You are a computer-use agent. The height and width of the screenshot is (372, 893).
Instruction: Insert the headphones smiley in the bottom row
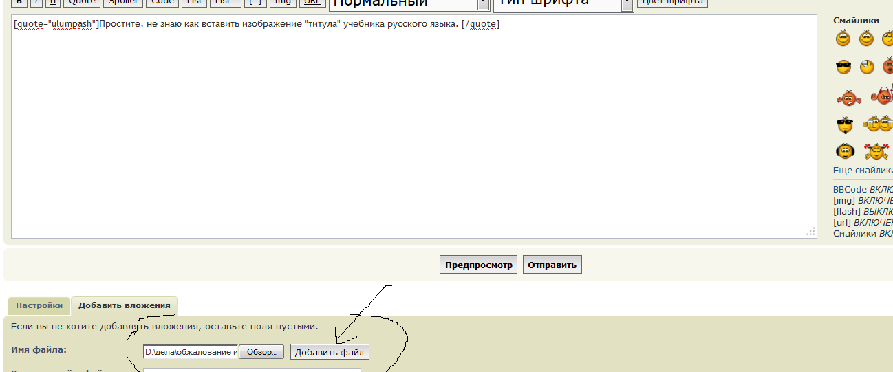(x=845, y=151)
